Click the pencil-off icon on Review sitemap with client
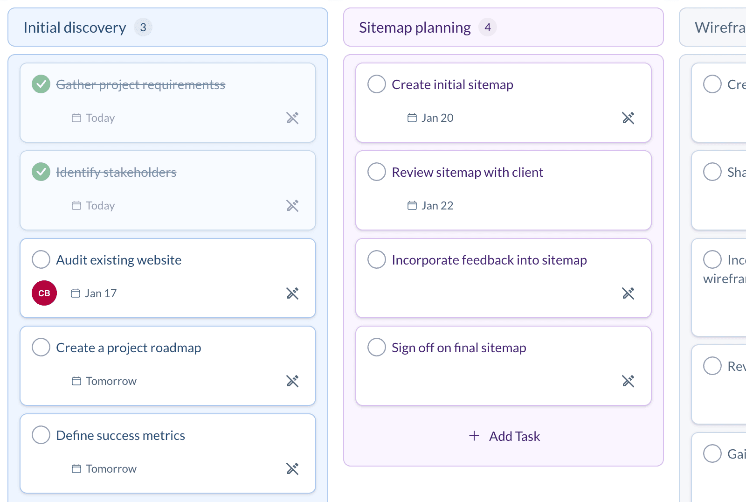 point(629,205)
